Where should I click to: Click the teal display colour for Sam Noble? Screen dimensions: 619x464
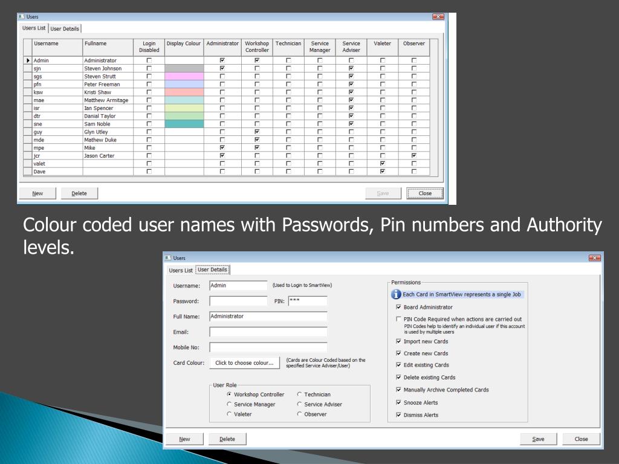[x=184, y=124]
